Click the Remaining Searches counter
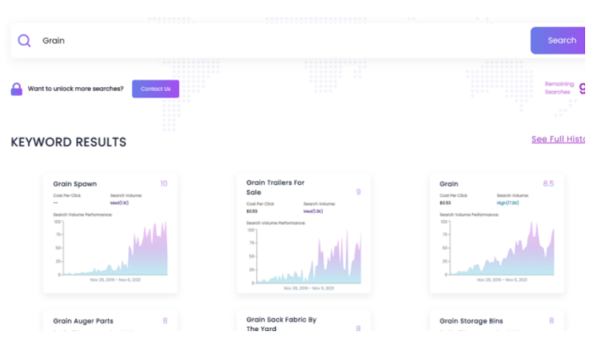Image resolution: width=592 pixels, height=344 pixels. click(565, 88)
